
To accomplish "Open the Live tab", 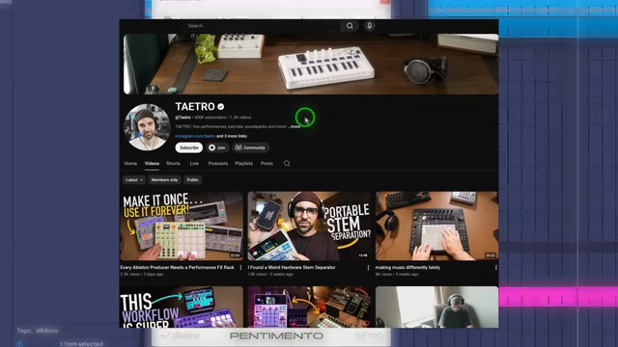I will (194, 163).
